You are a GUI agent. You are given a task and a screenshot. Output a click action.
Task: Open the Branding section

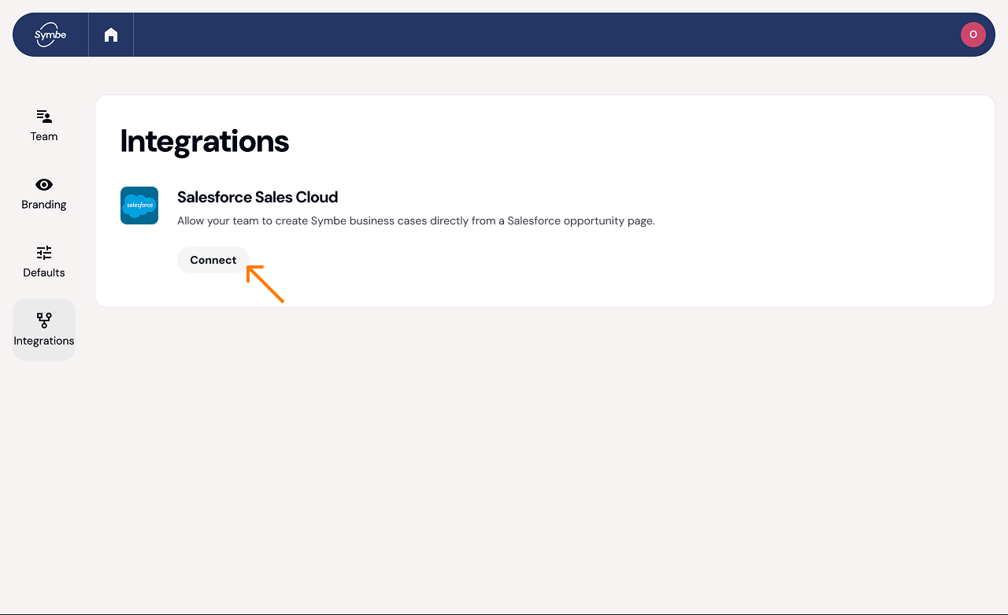pos(44,194)
